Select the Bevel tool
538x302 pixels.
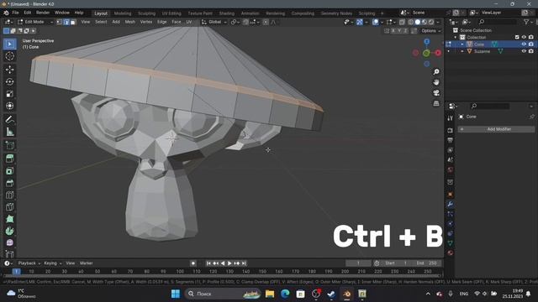pos(9,183)
